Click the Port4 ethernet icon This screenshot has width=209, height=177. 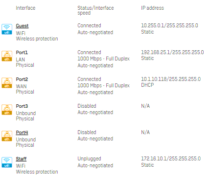[7, 136]
